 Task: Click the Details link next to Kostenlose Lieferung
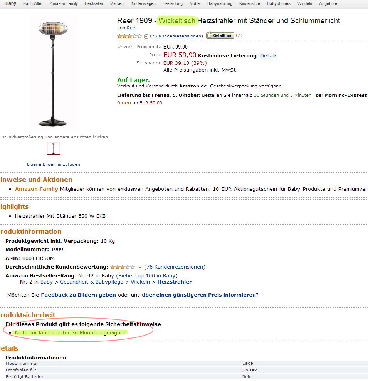pos(269,55)
